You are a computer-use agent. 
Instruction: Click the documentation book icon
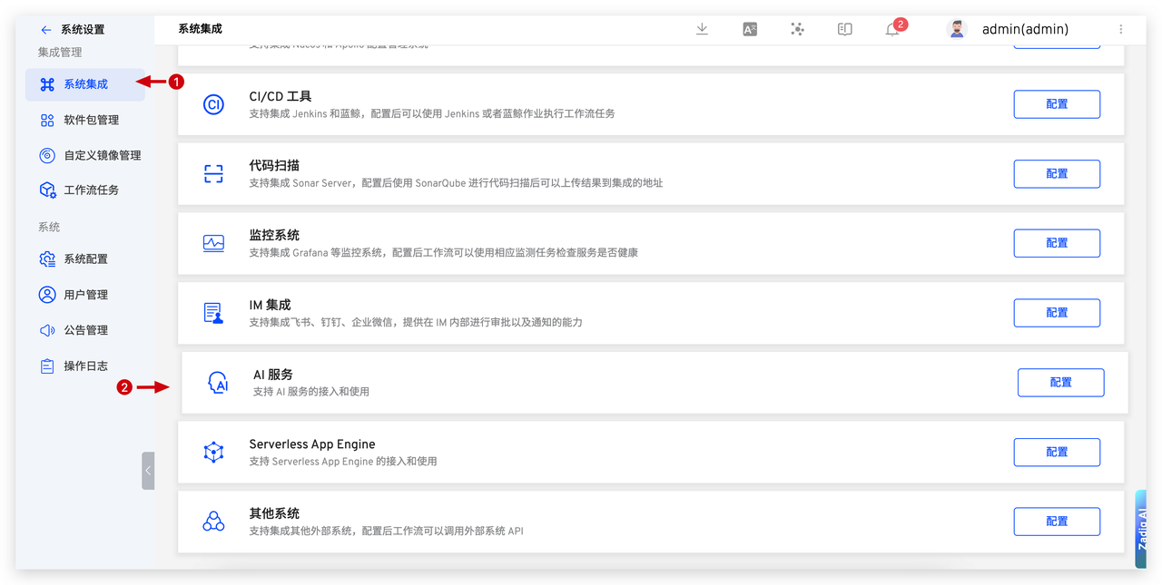point(844,29)
